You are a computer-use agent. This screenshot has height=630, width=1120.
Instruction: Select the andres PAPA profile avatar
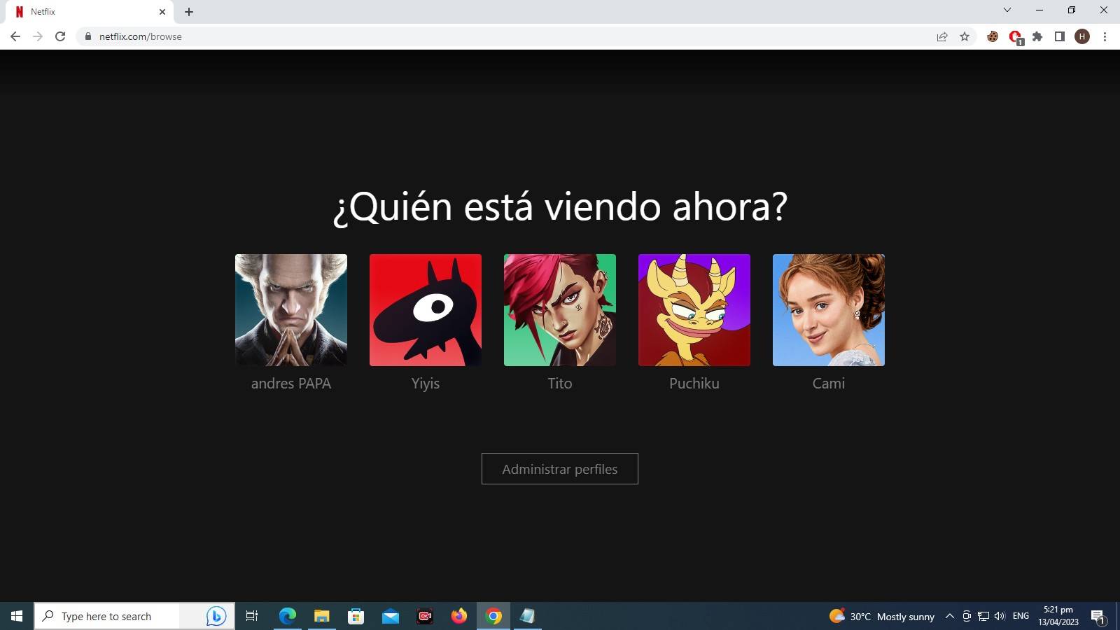[291, 310]
